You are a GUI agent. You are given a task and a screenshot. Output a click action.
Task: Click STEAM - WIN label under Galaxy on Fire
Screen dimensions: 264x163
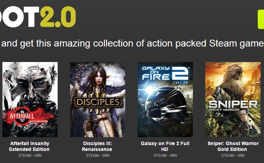pos(165,156)
